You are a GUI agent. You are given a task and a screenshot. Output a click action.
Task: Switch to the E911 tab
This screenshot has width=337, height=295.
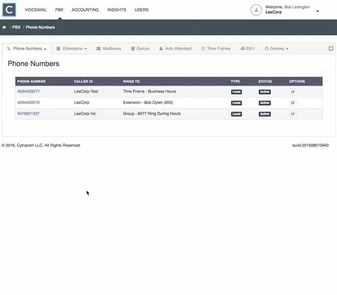[248, 49]
